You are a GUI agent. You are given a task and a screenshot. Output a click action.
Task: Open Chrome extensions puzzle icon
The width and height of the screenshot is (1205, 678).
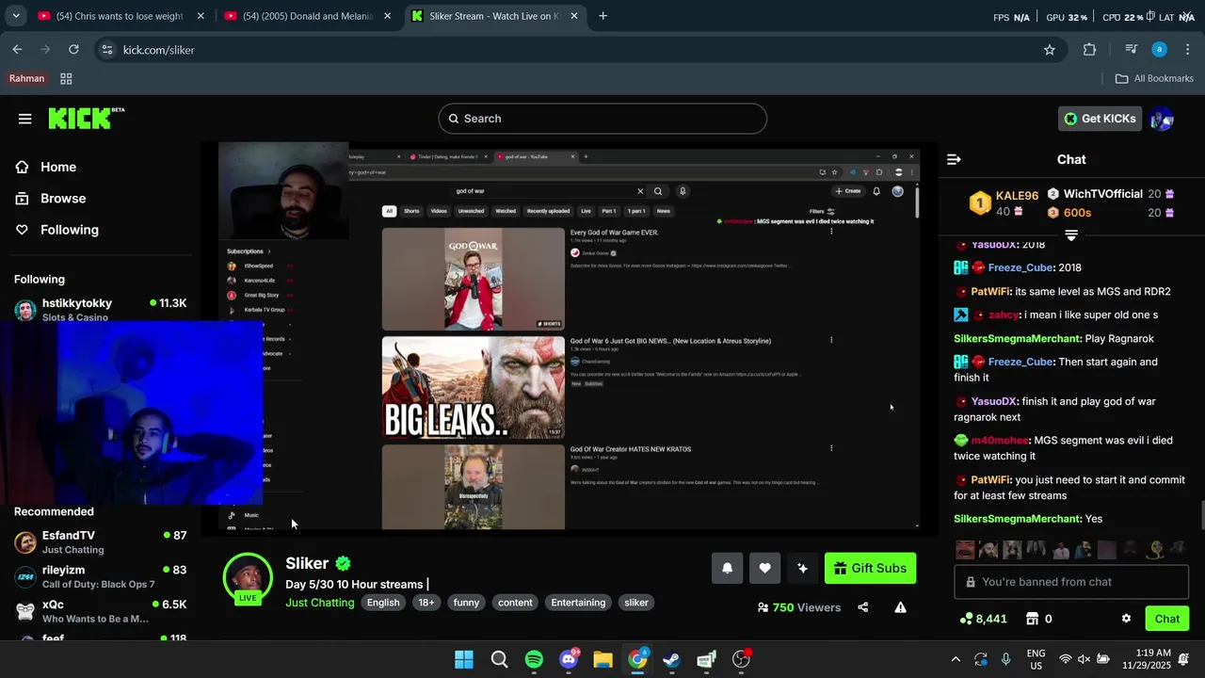1090,50
